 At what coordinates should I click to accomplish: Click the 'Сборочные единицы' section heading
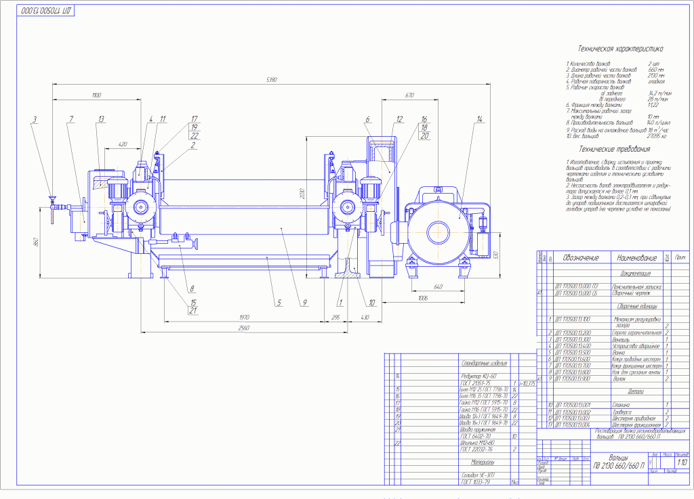point(637,306)
